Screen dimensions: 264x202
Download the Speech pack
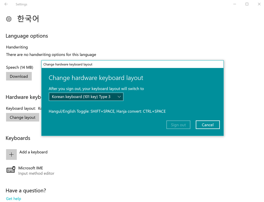click(19, 76)
